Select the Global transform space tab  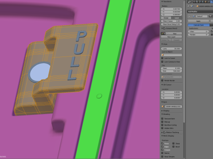[x=166, y=18]
